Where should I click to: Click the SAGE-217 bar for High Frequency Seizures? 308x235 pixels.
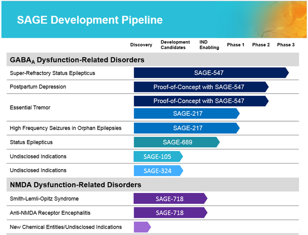pos(187,128)
